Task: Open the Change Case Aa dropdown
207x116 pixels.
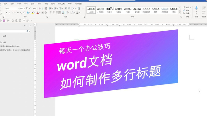Action: coord(34,9)
